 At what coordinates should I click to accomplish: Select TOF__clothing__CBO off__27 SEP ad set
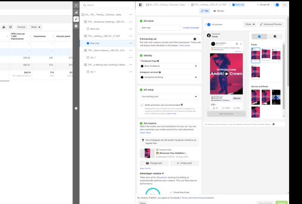(x=104, y=36)
